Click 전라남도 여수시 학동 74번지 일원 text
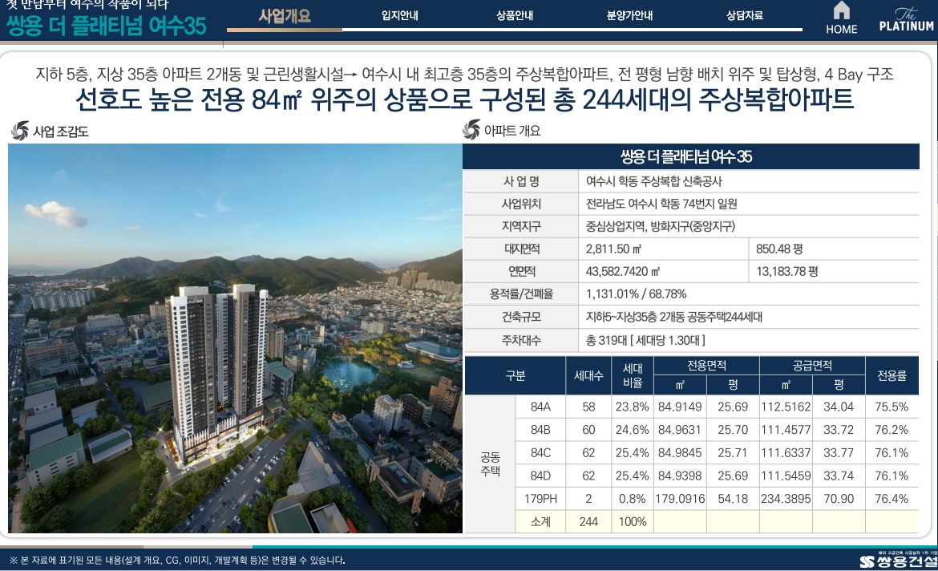The width and height of the screenshot is (938, 571). tap(661, 204)
